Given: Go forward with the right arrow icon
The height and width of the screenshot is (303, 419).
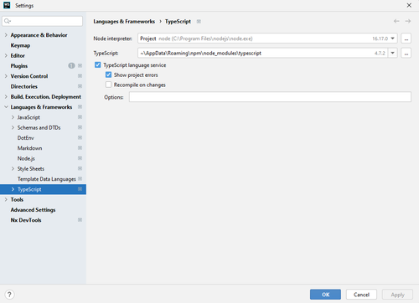Looking at the screenshot, I should tap(408, 21).
